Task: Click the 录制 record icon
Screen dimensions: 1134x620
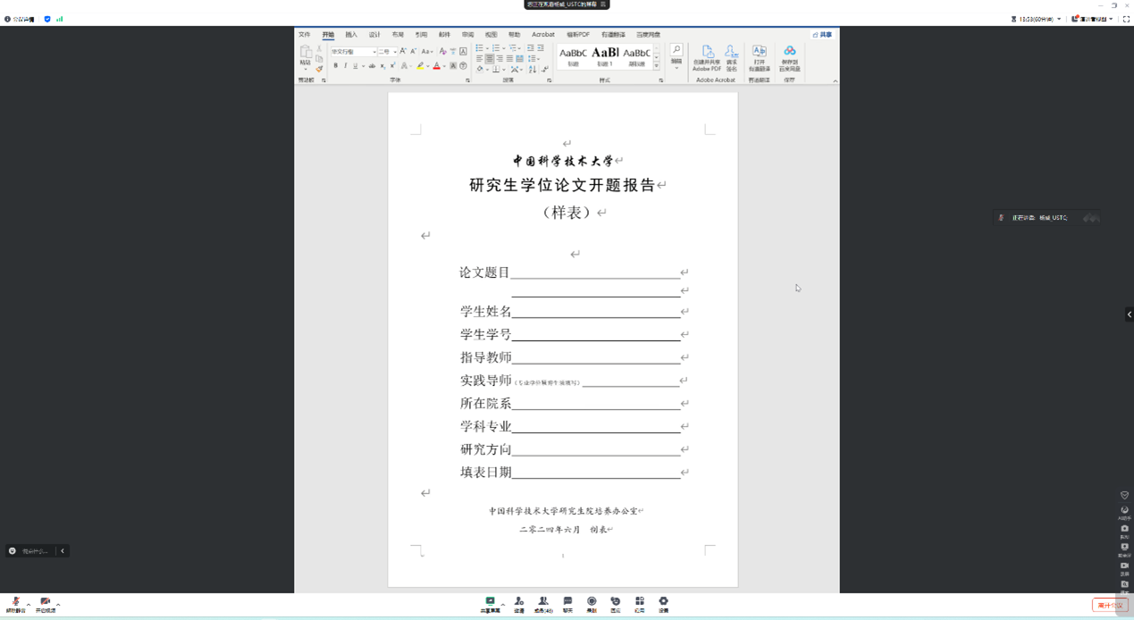Action: (x=592, y=603)
